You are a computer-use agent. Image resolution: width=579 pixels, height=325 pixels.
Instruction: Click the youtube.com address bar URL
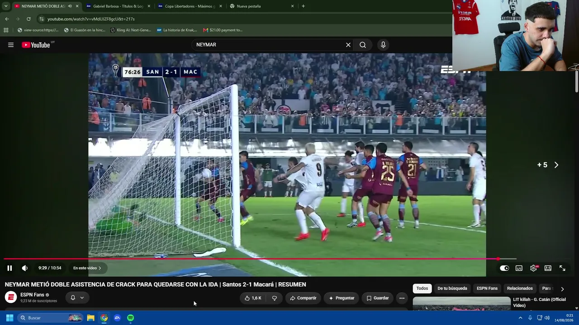tap(91, 19)
